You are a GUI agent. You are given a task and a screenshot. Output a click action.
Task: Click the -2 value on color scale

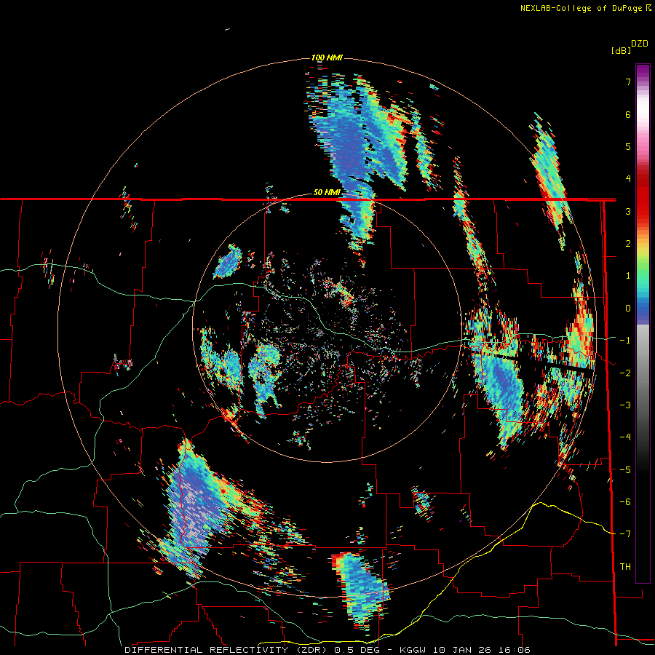tap(625, 373)
